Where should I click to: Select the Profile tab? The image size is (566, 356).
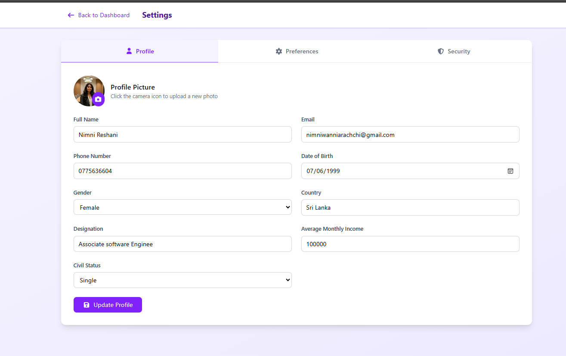click(x=139, y=51)
